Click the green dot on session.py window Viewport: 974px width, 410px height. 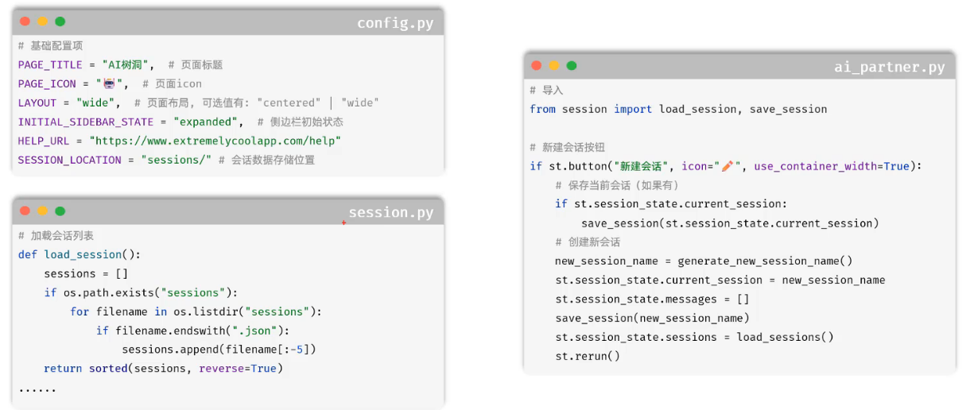pyautogui.click(x=60, y=211)
